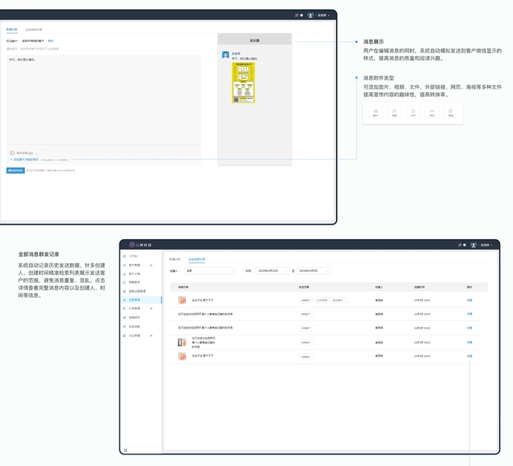Switch to 新建内容 tab in upper window
This screenshot has width=513, height=466.
tap(12, 30)
